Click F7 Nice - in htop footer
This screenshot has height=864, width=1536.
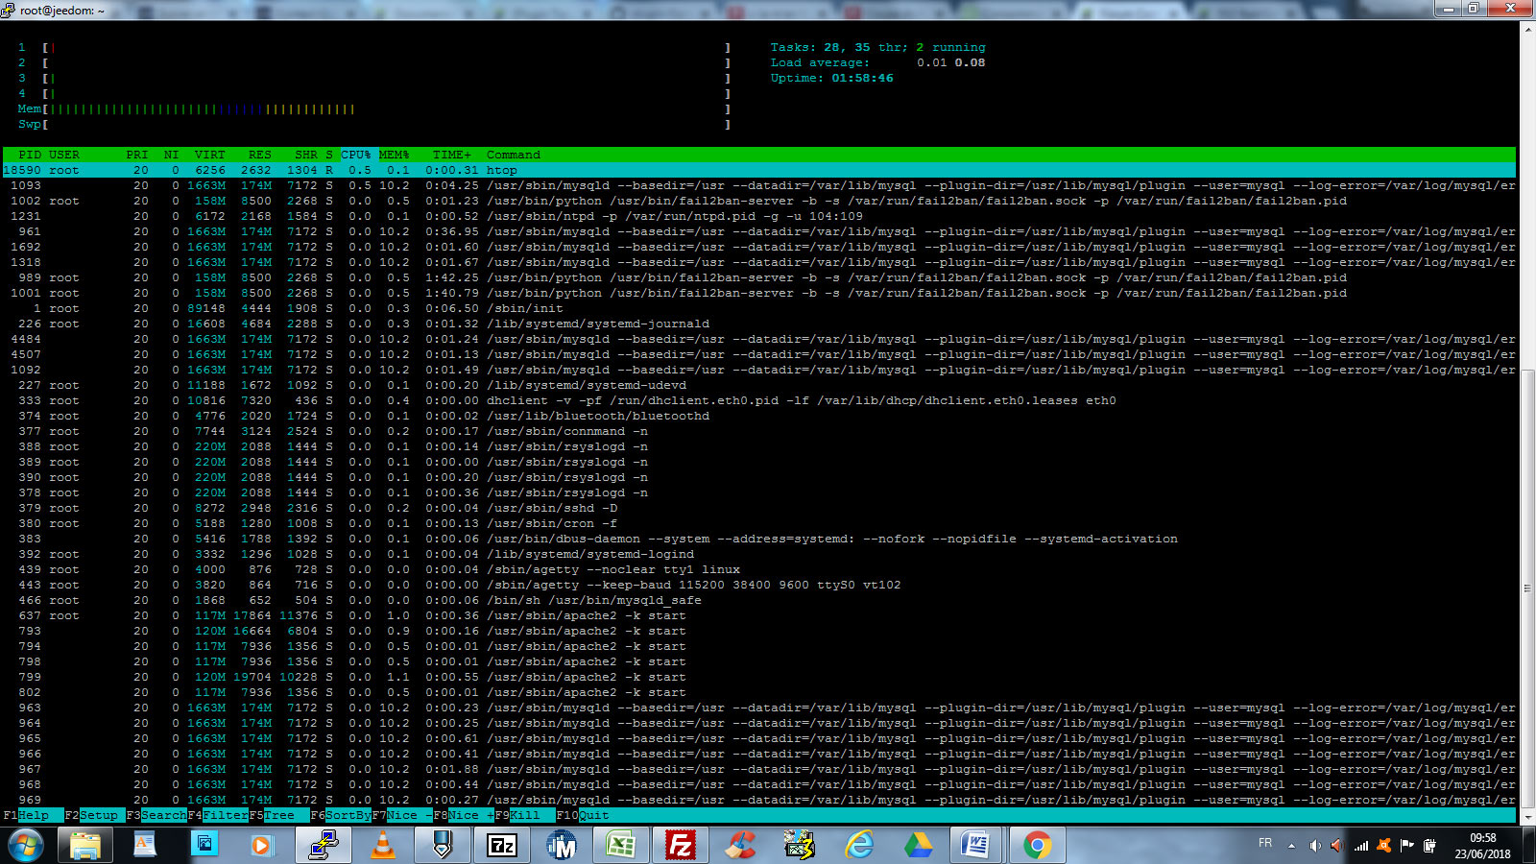click(402, 815)
